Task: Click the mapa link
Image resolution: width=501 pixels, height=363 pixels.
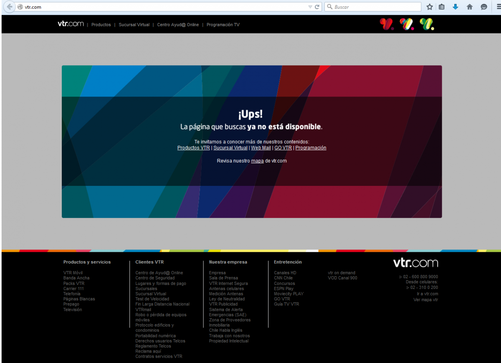Action: click(257, 161)
